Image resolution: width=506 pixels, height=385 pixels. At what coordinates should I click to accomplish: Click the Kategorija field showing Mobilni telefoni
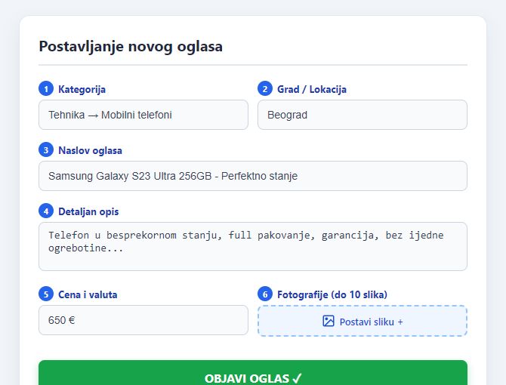[x=143, y=115]
